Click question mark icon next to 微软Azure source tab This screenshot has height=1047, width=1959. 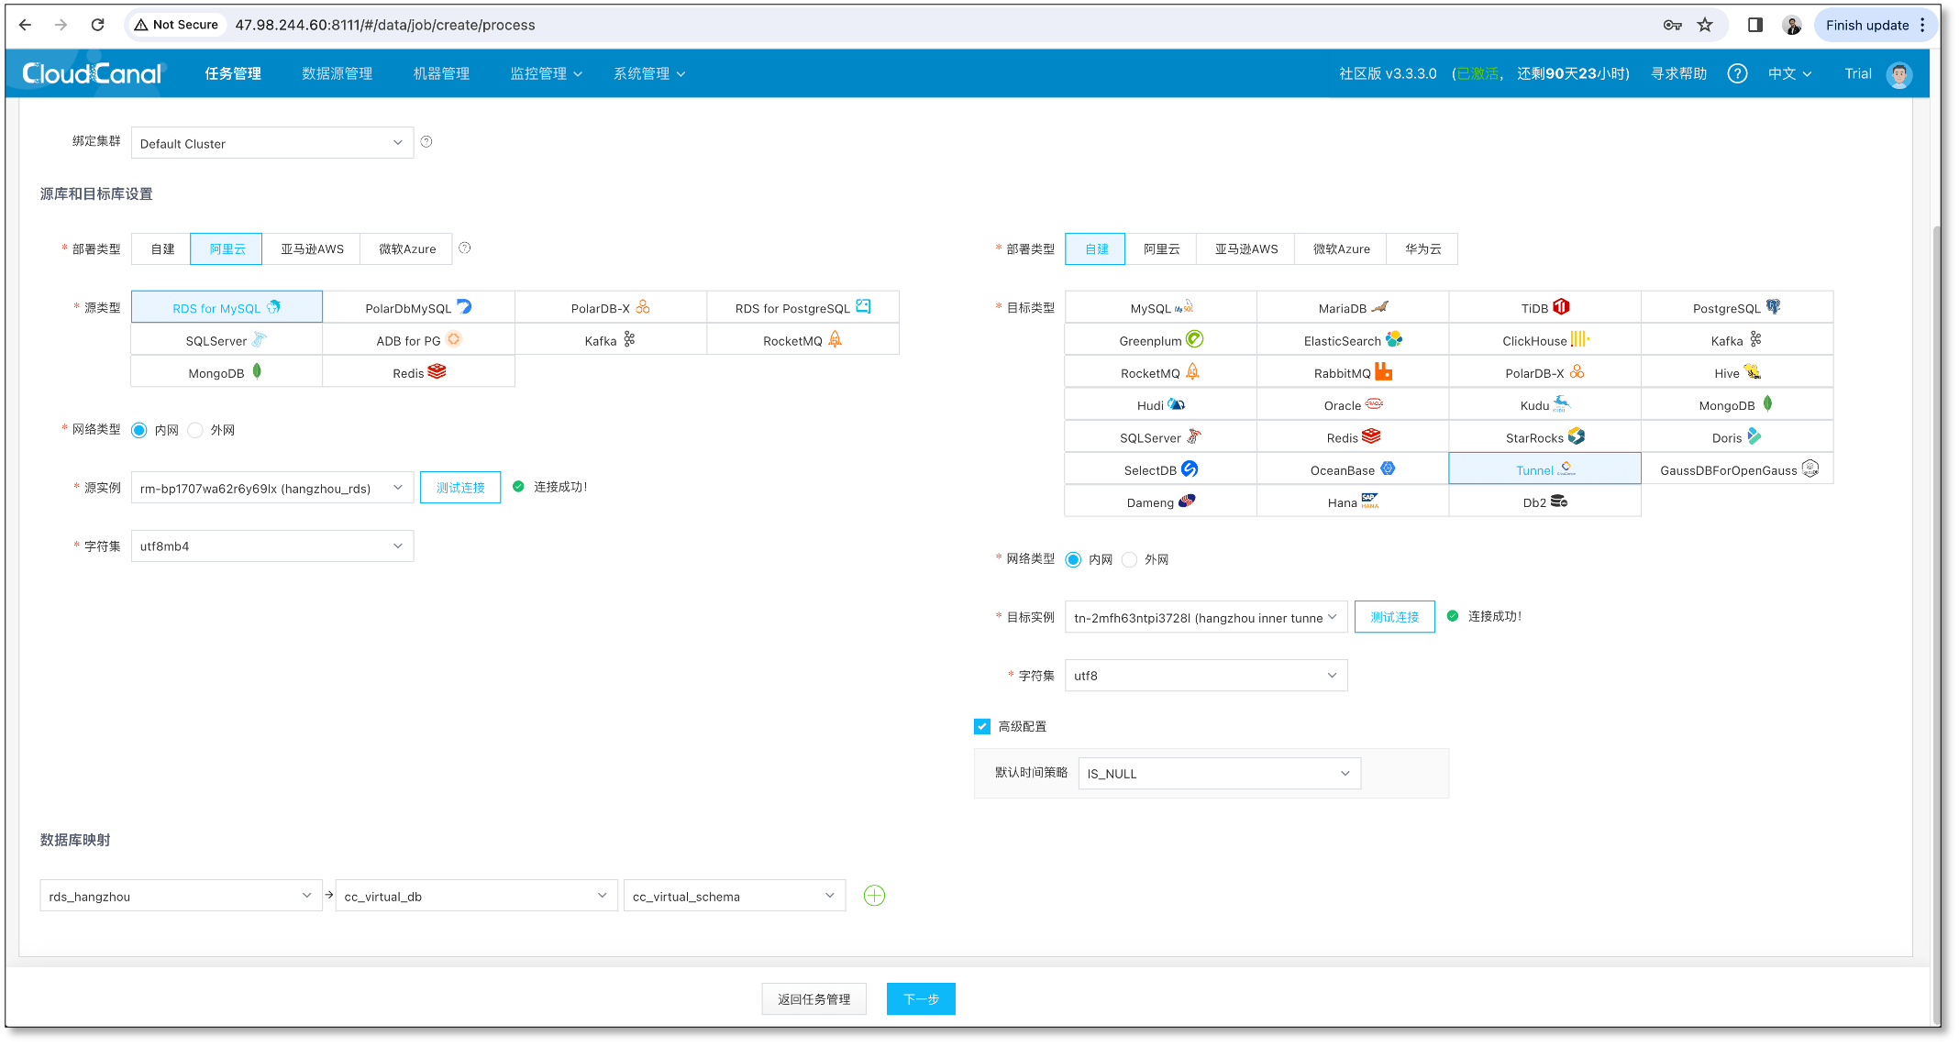point(465,248)
